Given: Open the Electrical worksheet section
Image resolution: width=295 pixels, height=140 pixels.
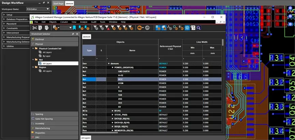Looking at the screenshot, I should click(x=40, y=39).
